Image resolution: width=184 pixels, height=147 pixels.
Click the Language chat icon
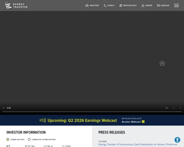[x=158, y=6]
